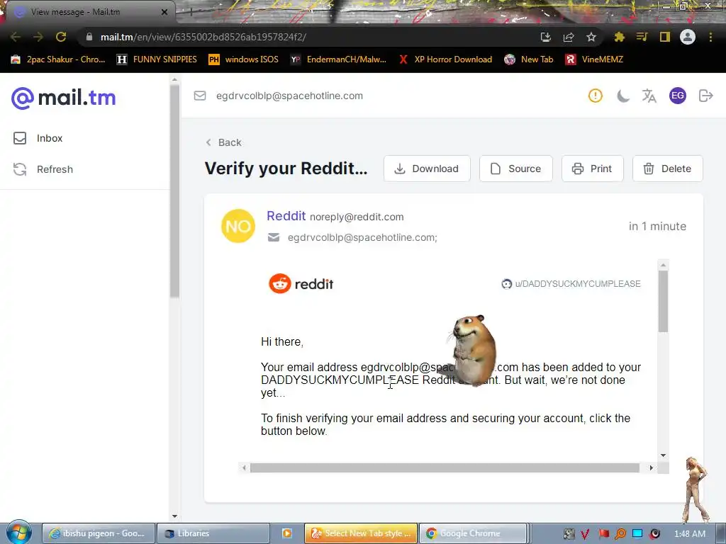This screenshot has width=726, height=544.
Task: Click the Reddit sender name
Action: pos(286,216)
